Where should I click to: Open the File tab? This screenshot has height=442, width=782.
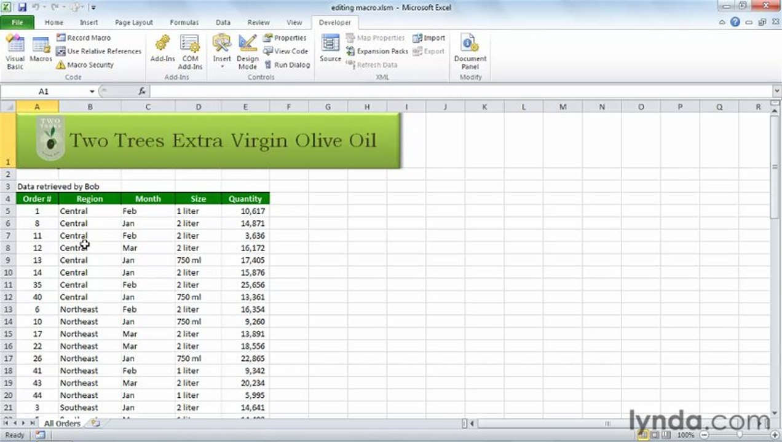(x=17, y=23)
